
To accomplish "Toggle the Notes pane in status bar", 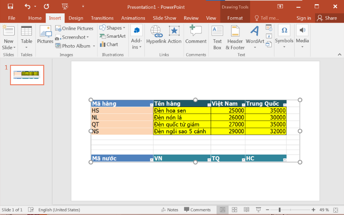I will coord(169,210).
